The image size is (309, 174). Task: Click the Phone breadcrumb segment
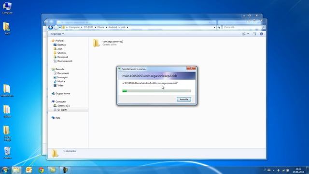[x=101, y=27]
